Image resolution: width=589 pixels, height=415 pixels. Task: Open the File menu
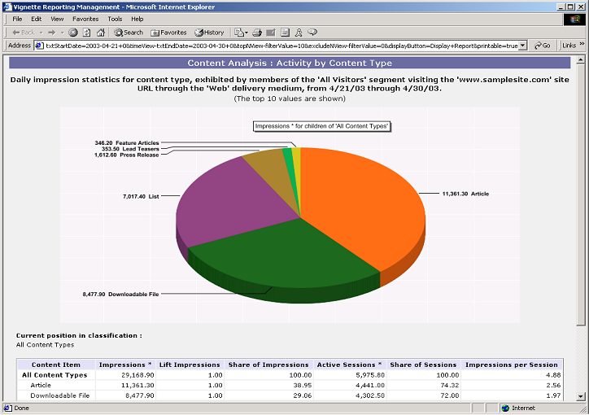[17, 19]
